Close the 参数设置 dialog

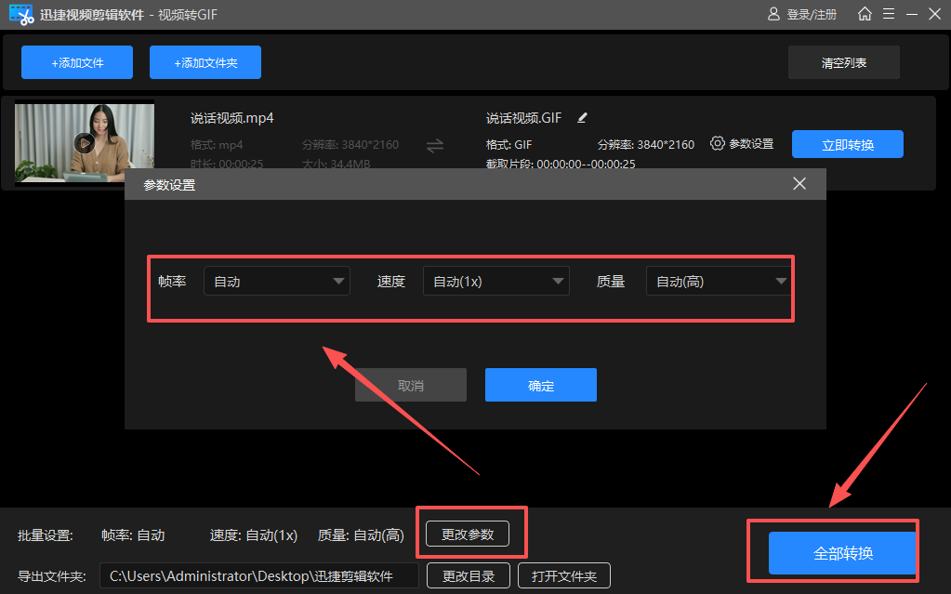coord(799,183)
